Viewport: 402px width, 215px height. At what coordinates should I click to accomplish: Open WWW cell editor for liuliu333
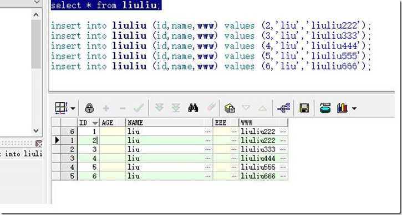283,149
